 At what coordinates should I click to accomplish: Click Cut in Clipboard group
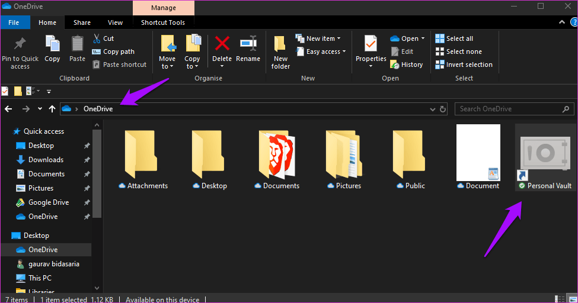tap(103, 38)
